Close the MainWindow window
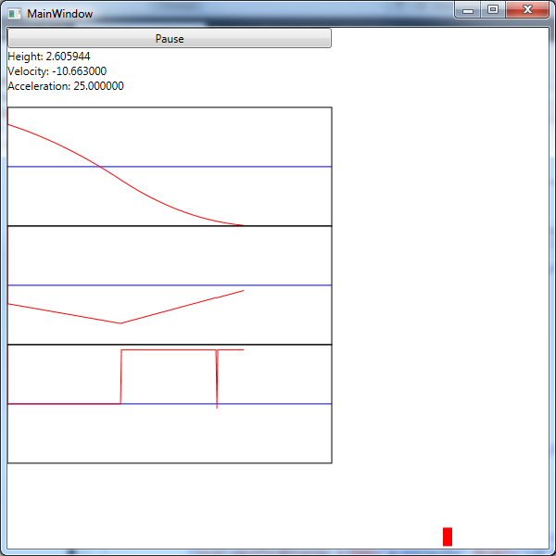The width and height of the screenshot is (556, 556). point(527,9)
